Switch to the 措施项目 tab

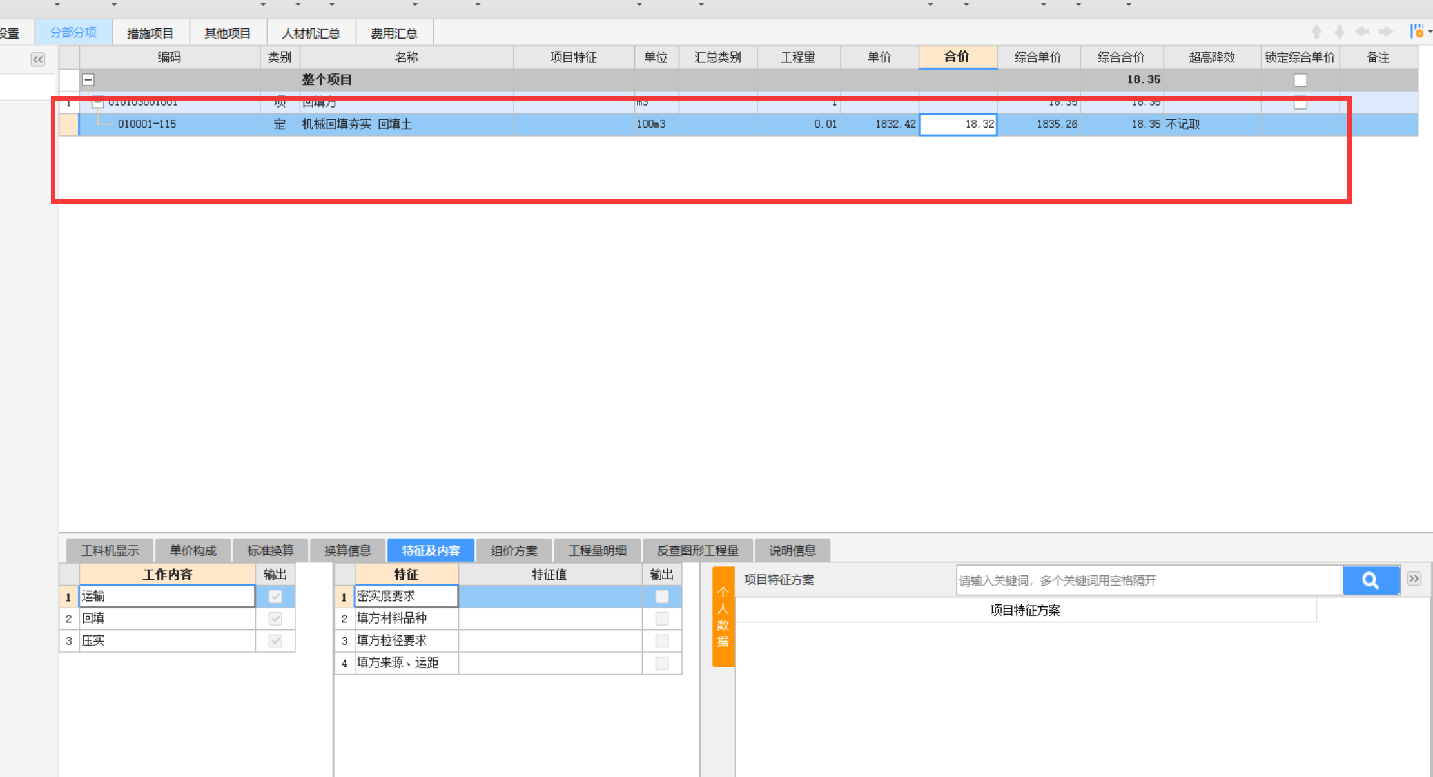point(150,33)
